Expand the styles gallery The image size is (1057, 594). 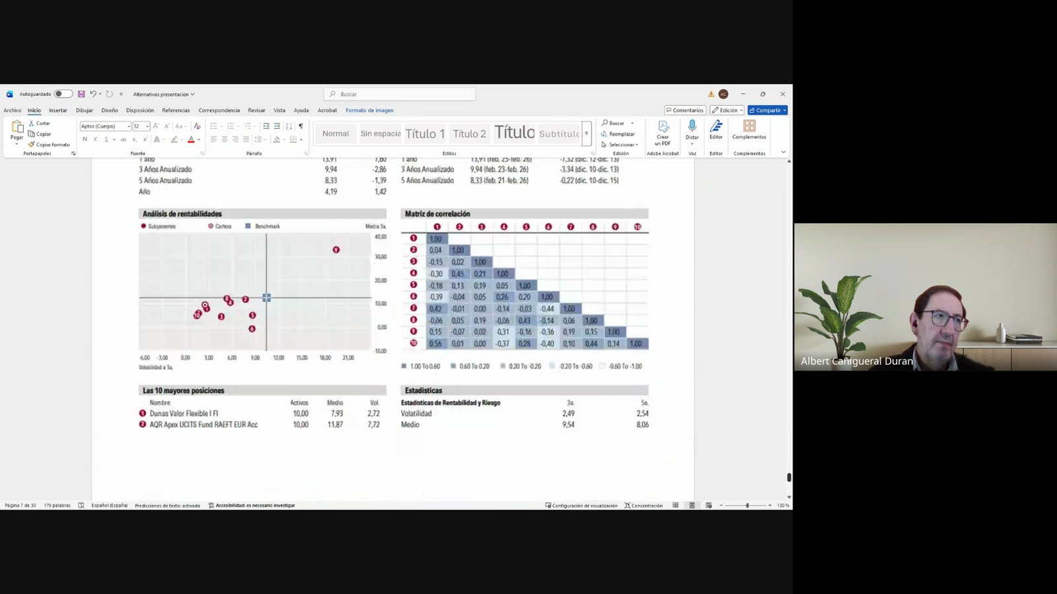point(586,133)
